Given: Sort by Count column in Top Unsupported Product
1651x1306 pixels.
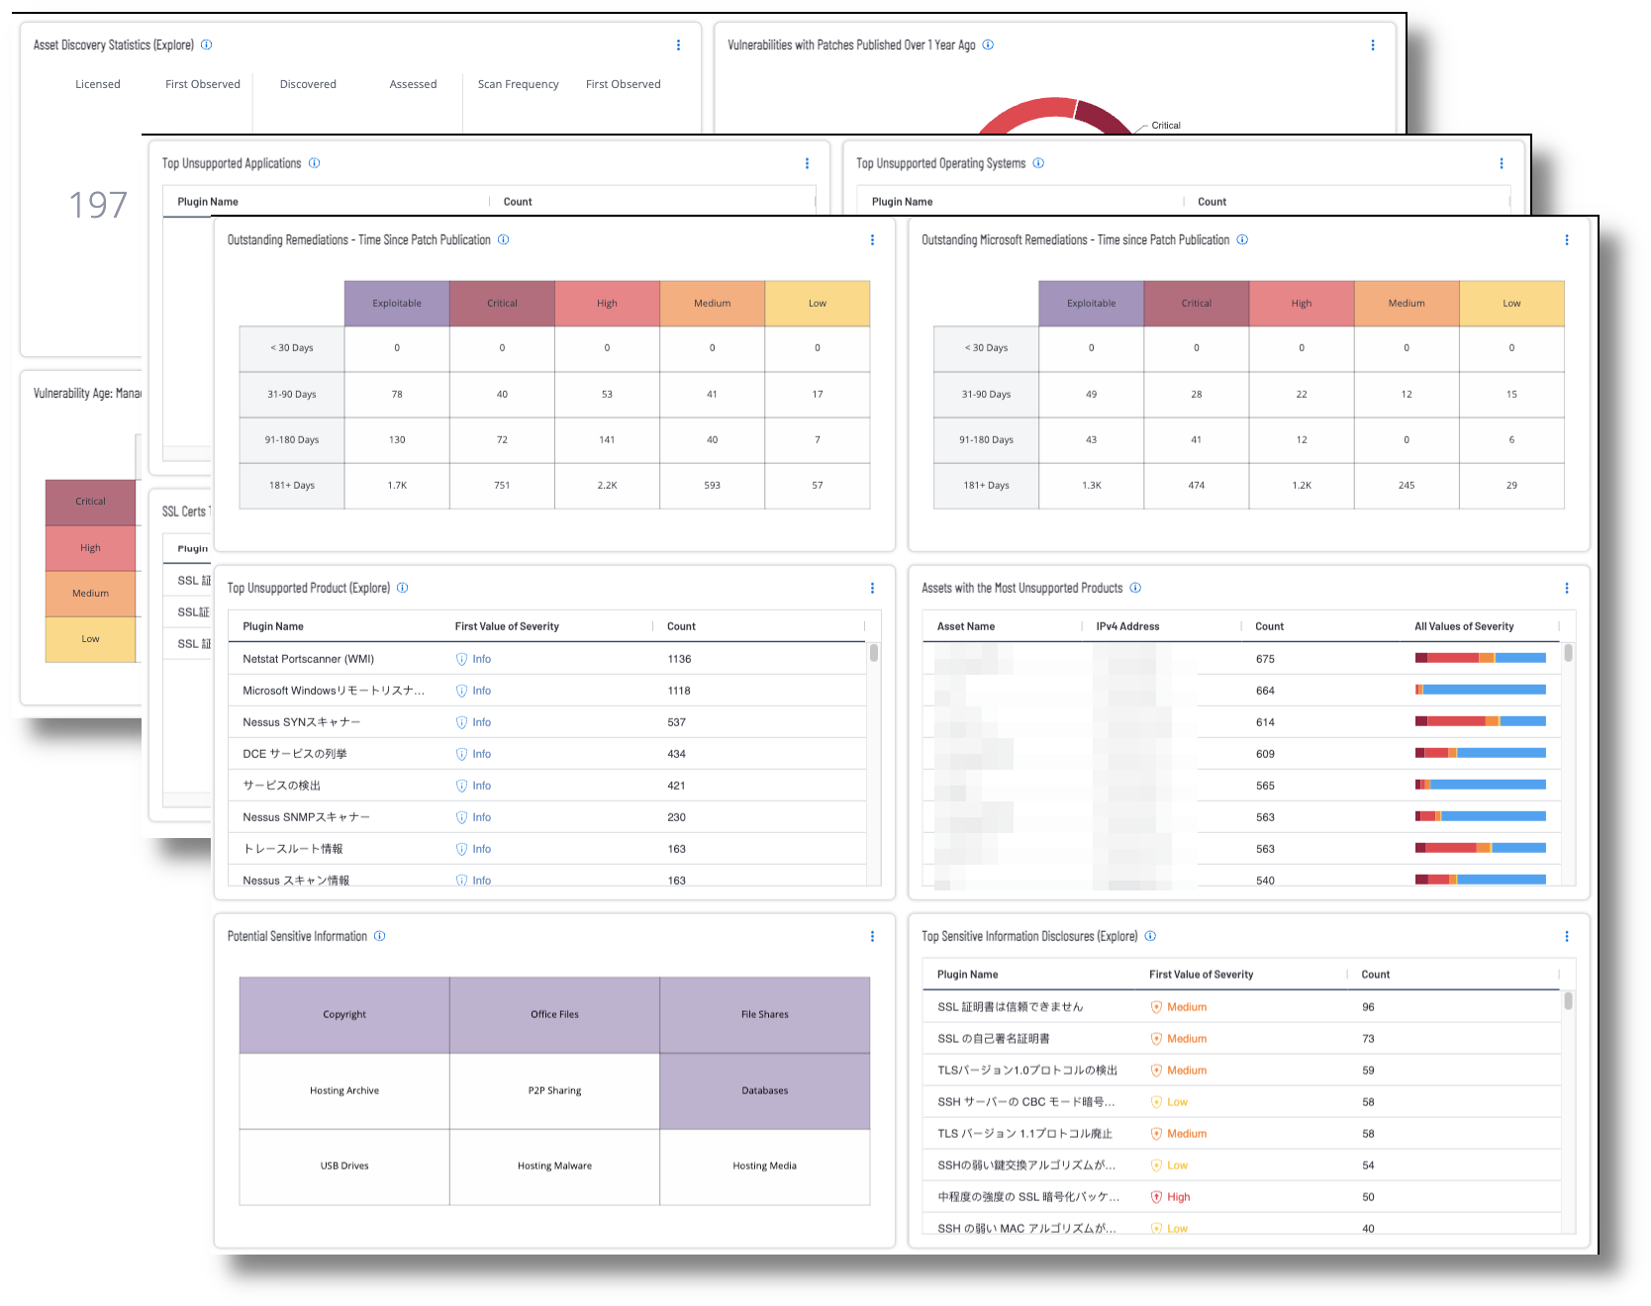Looking at the screenshot, I should click(681, 626).
